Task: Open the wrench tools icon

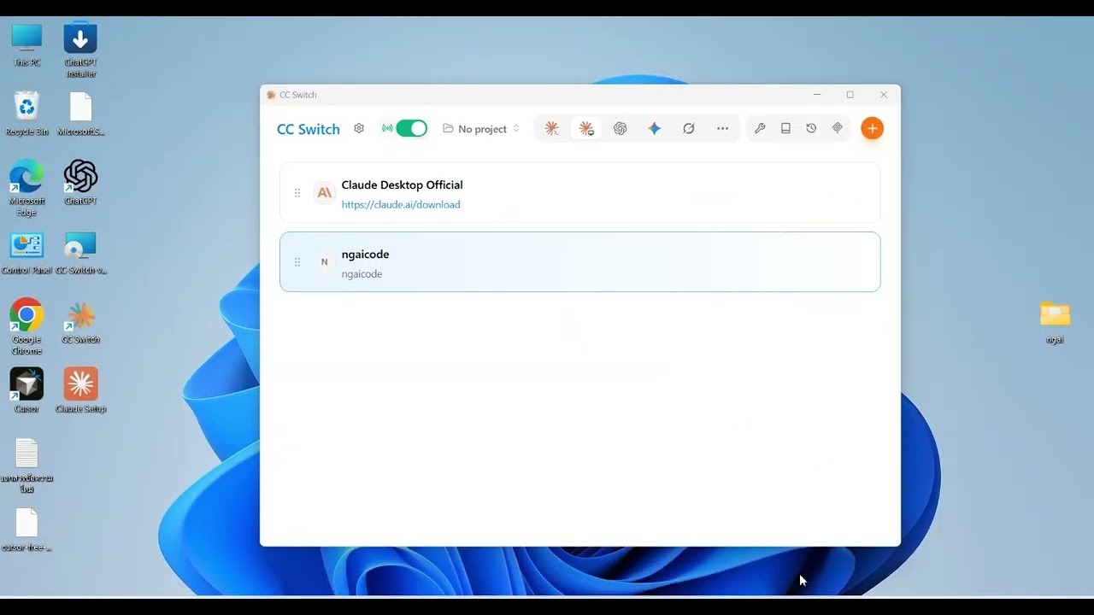Action: click(x=760, y=128)
